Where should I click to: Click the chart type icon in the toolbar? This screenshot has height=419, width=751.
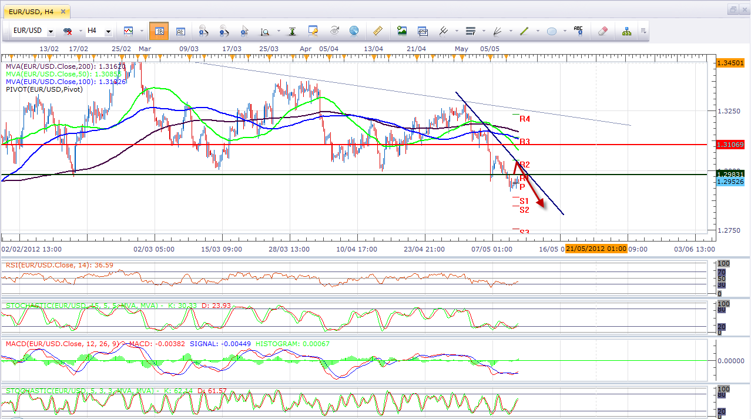(128, 31)
